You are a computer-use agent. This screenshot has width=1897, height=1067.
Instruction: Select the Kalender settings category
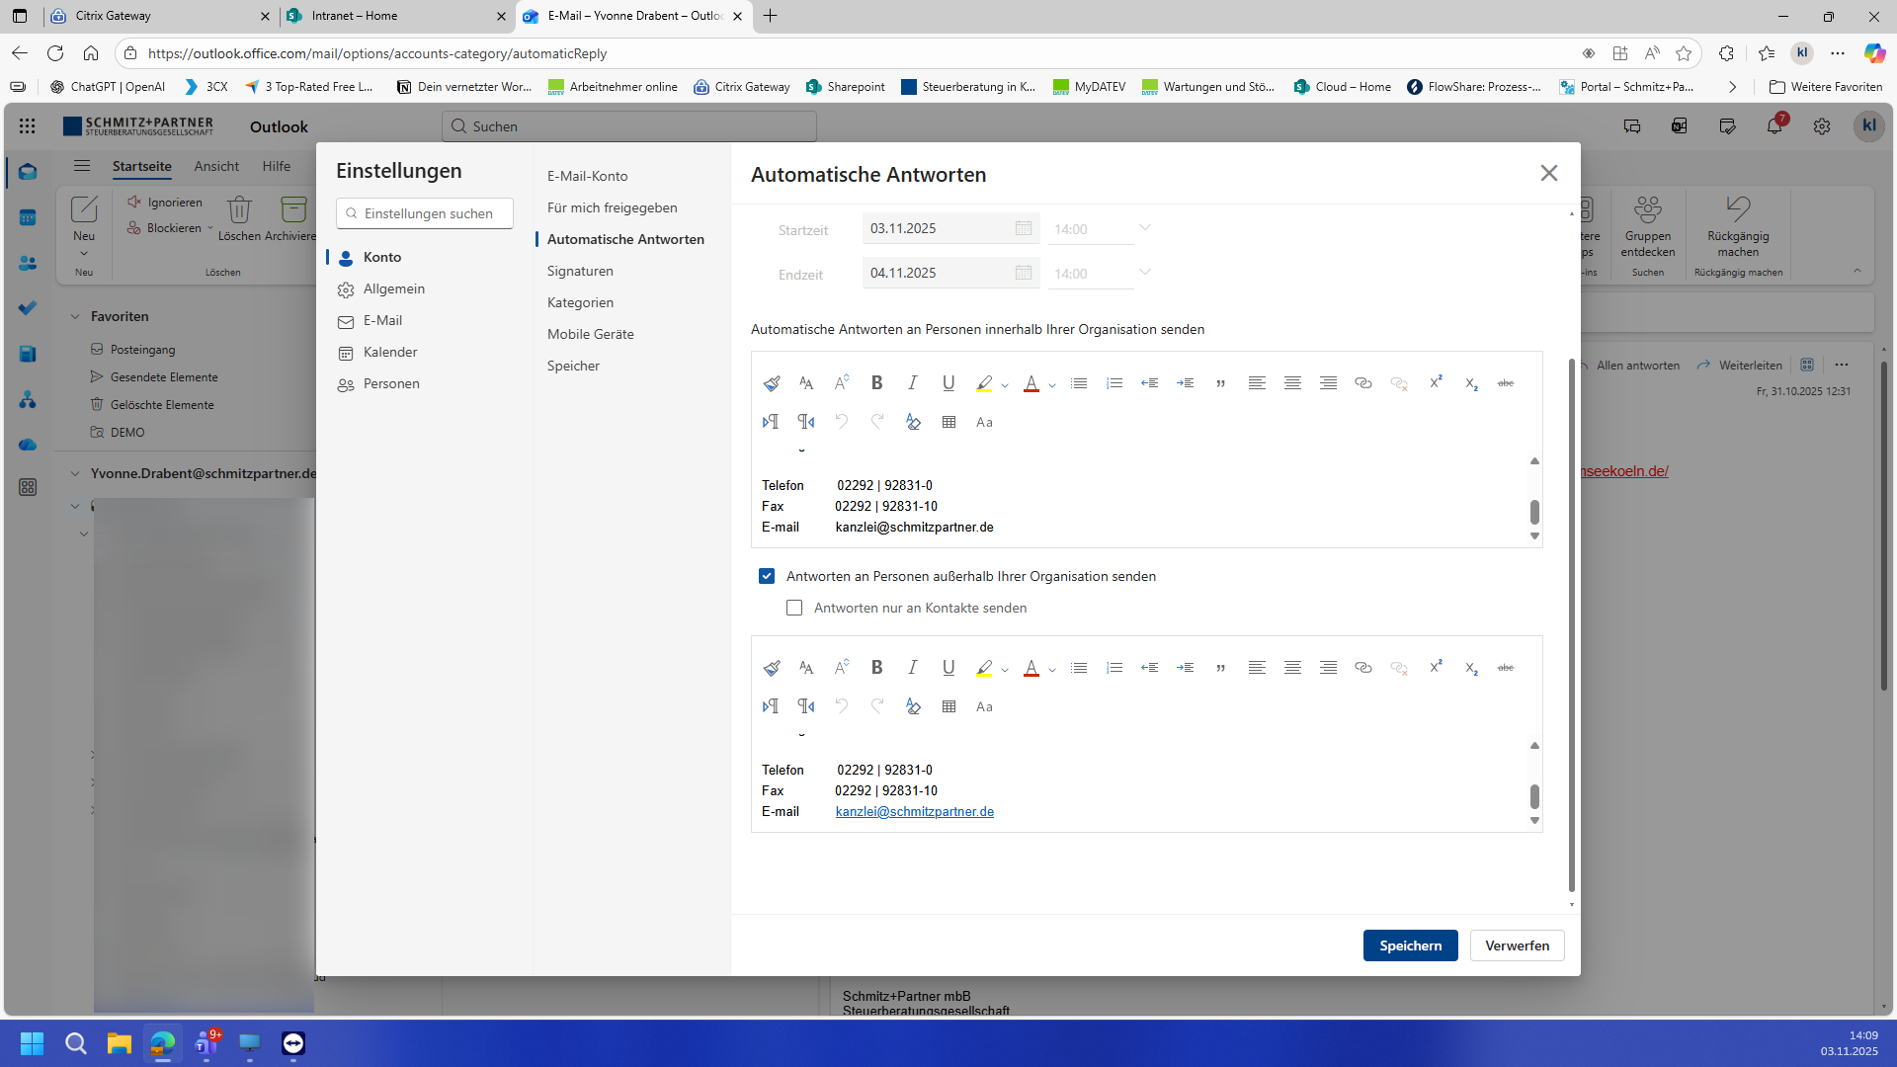tap(389, 352)
